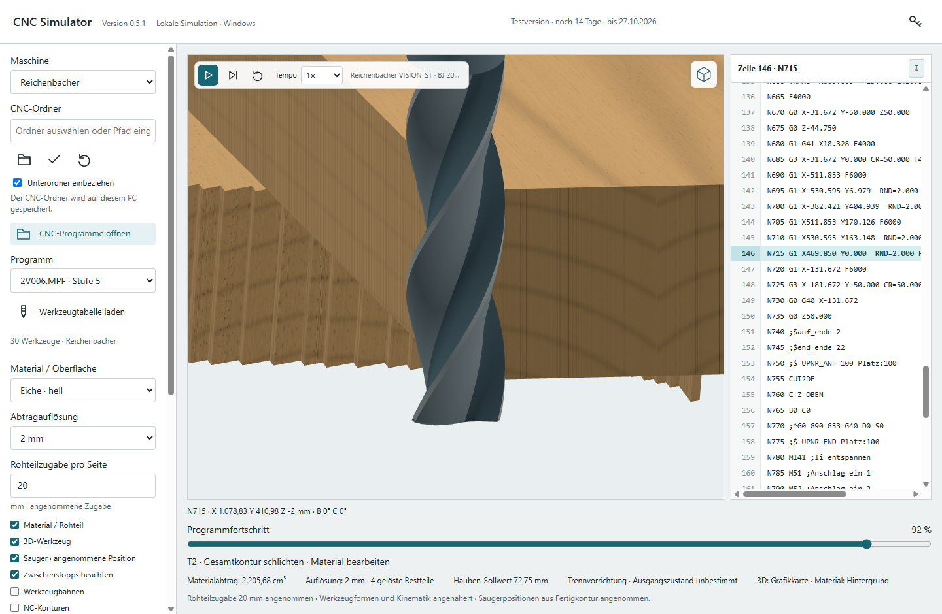Click the left sidebar vertical scrollbar
Viewport: 942px width, 614px height.
point(171,225)
